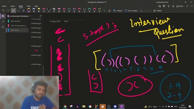
Task: Open OneNote from the taskbar
Action: click(x=121, y=106)
